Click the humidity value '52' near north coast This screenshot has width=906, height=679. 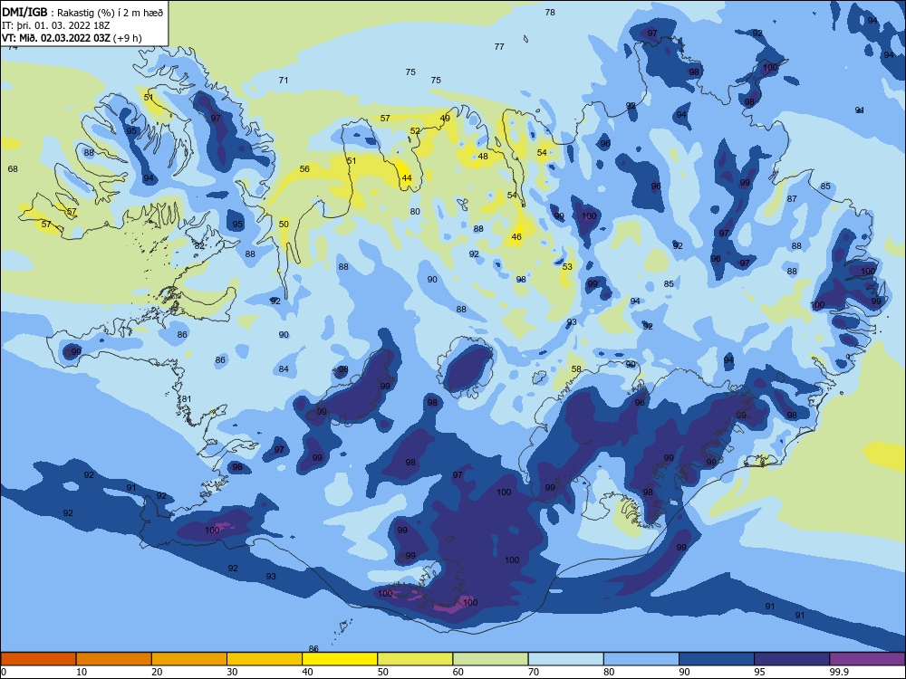click(x=415, y=131)
